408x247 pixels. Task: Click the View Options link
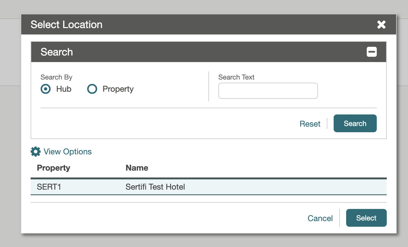[x=67, y=152]
